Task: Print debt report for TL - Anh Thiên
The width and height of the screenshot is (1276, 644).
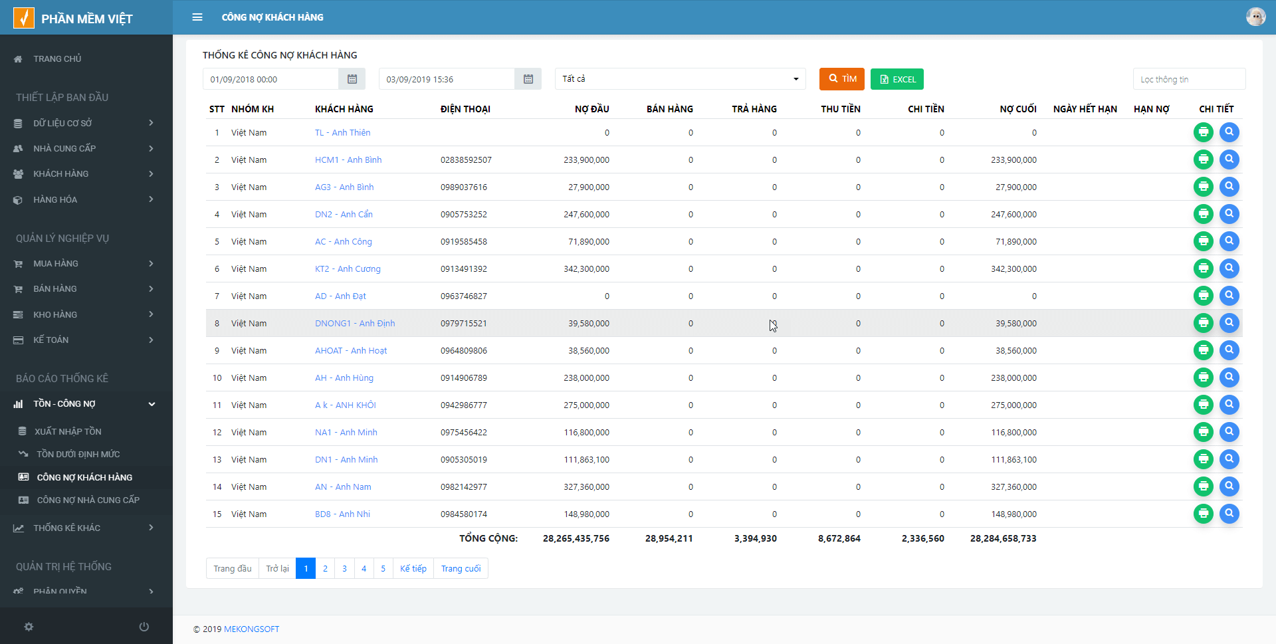Action: 1204,132
